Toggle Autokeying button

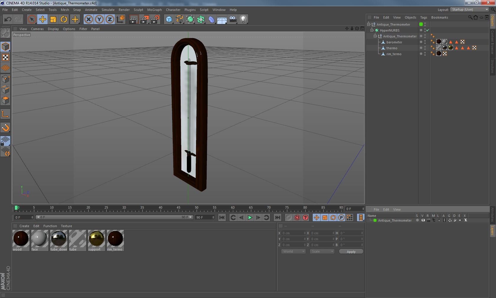(x=297, y=217)
